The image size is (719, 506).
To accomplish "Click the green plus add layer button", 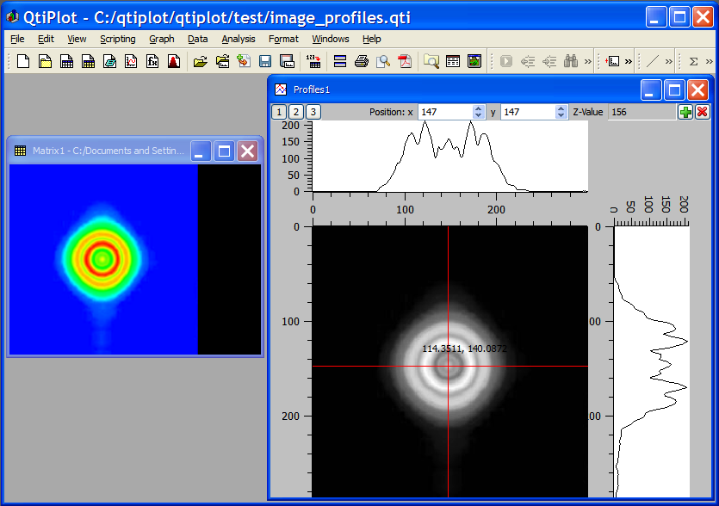I will pyautogui.click(x=685, y=112).
